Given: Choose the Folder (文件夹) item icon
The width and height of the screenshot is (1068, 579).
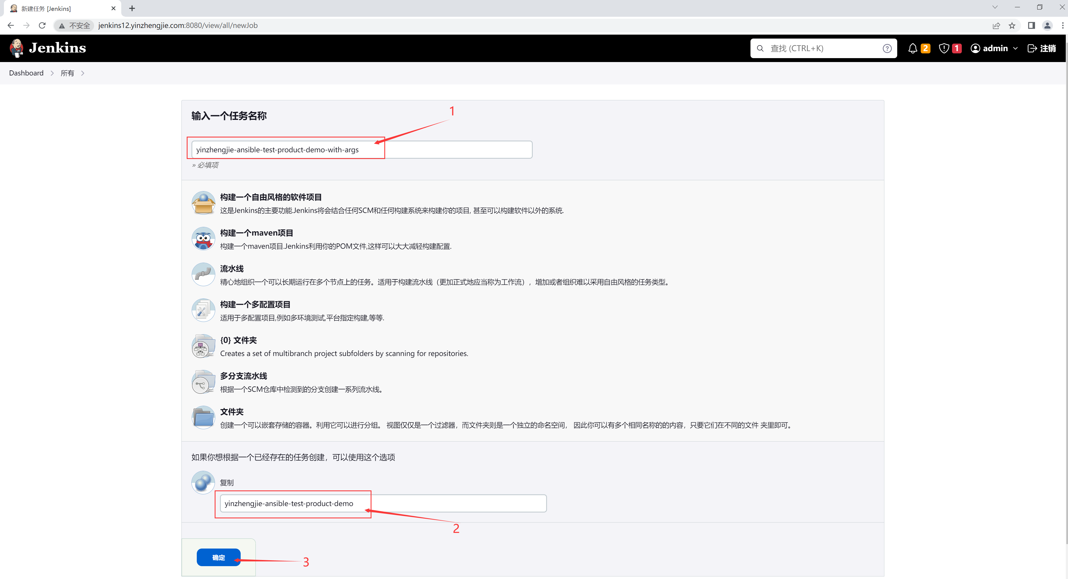Looking at the screenshot, I should [x=203, y=418].
